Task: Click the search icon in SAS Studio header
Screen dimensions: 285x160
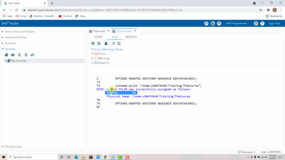Action: tap(206, 24)
